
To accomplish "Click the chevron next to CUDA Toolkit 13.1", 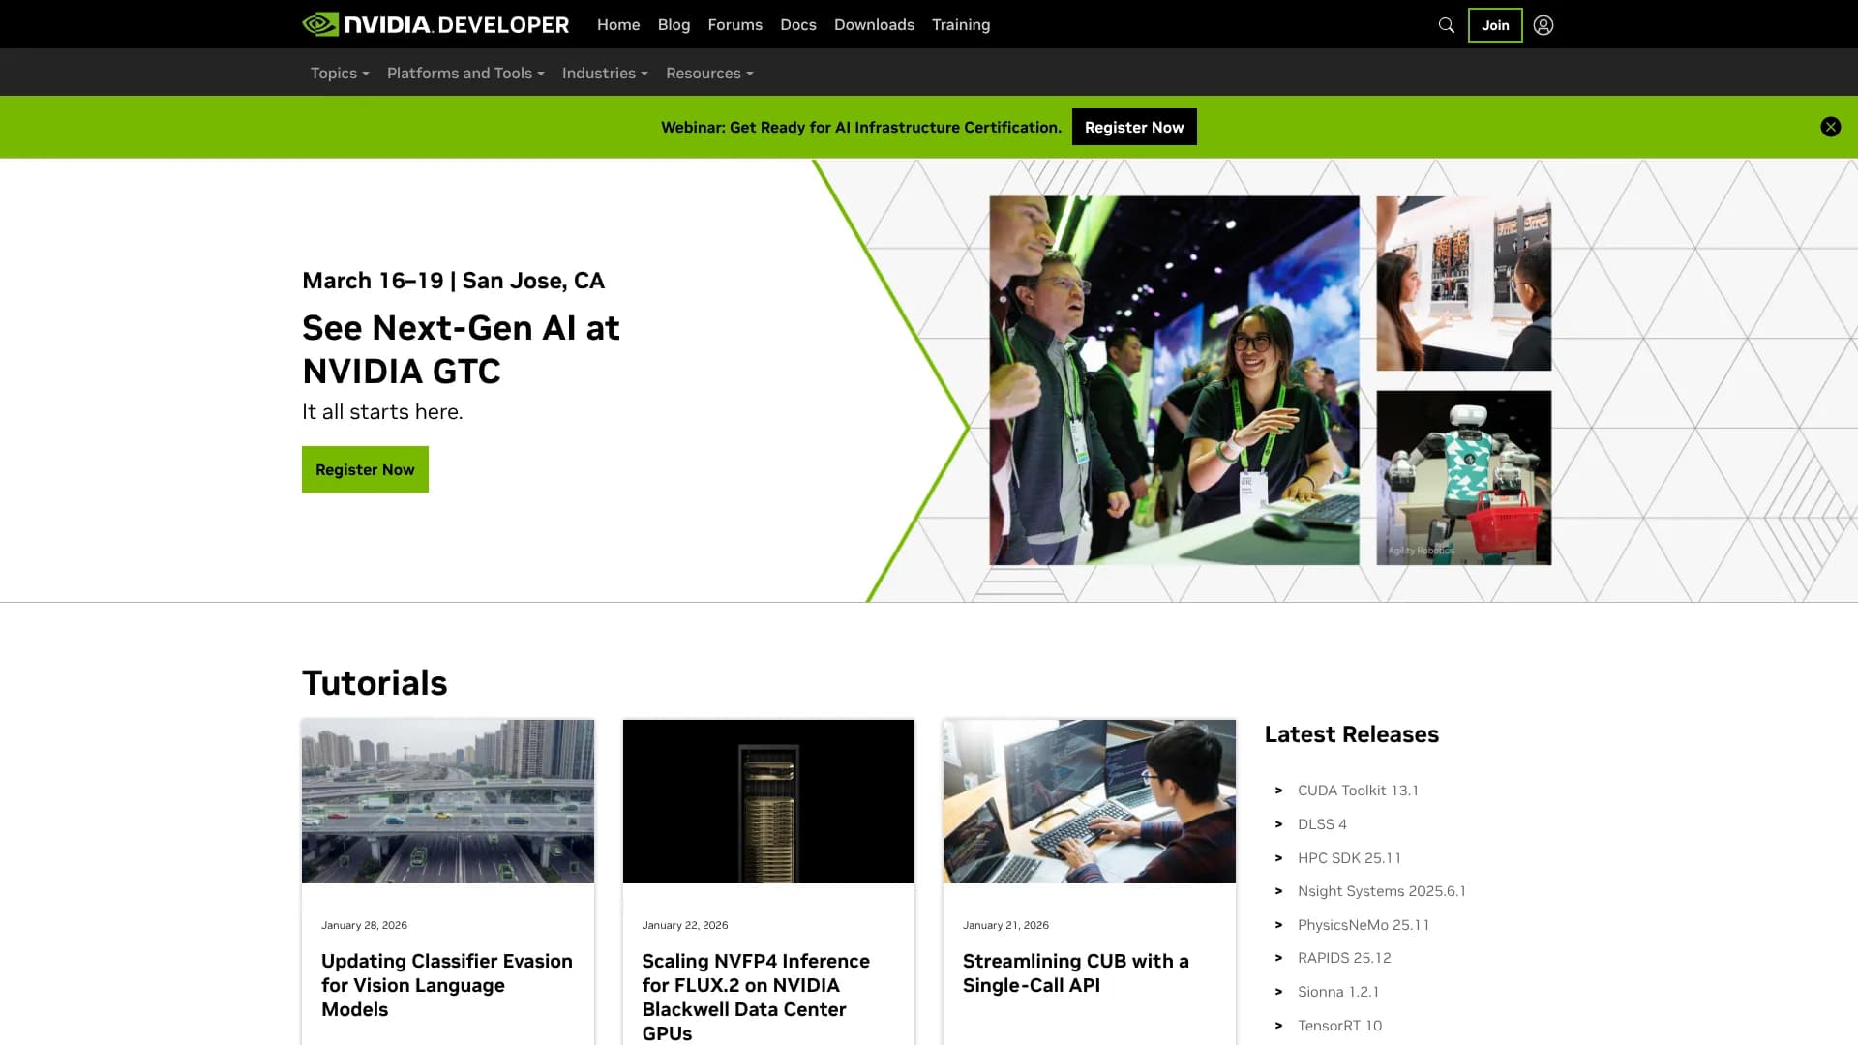I will pyautogui.click(x=1280, y=791).
